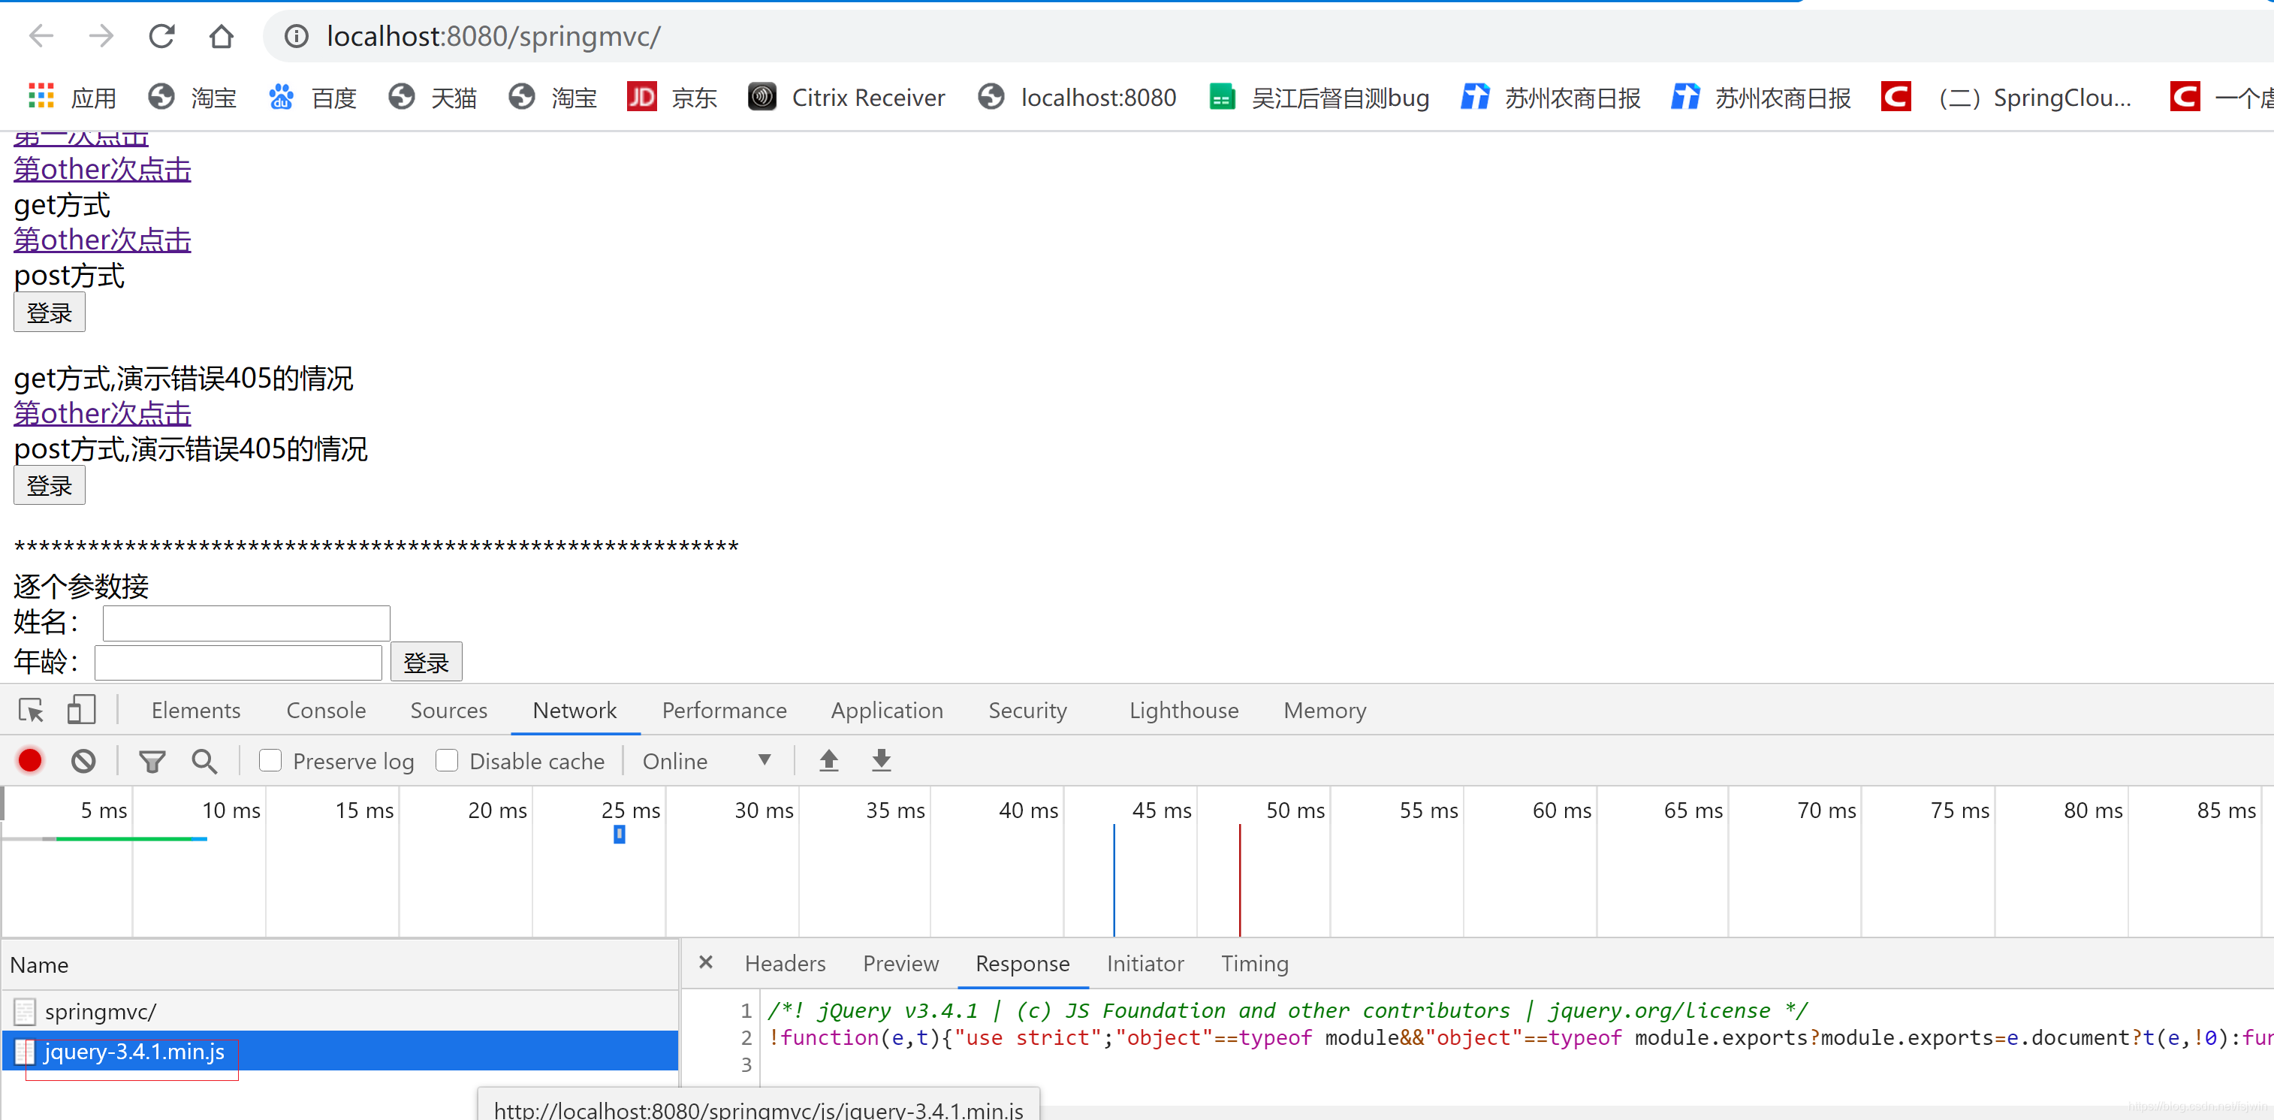The width and height of the screenshot is (2274, 1120).
Task: Click the address bar URL
Action: [493, 36]
